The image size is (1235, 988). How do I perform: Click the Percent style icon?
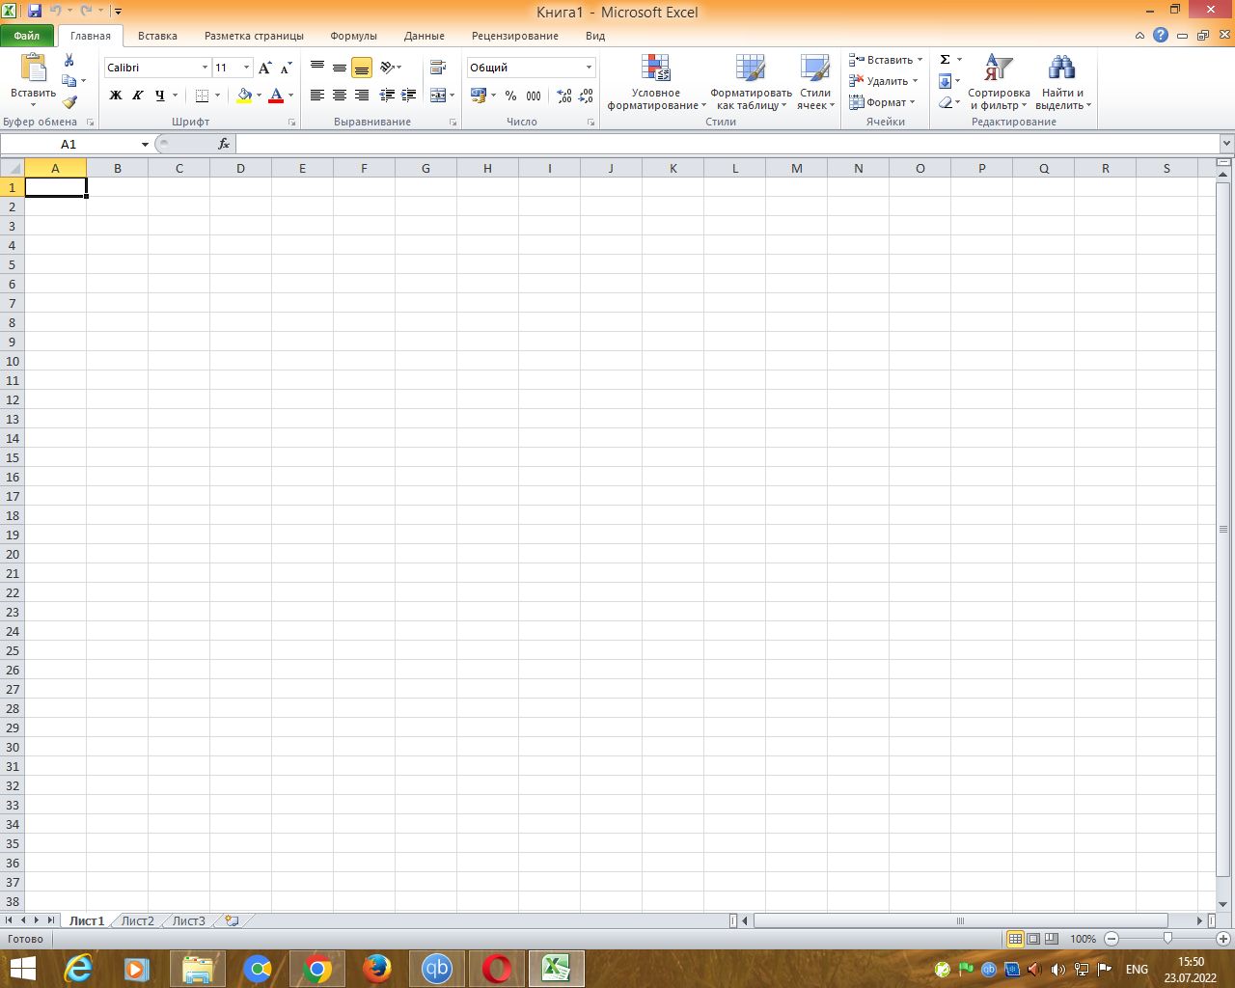(510, 96)
